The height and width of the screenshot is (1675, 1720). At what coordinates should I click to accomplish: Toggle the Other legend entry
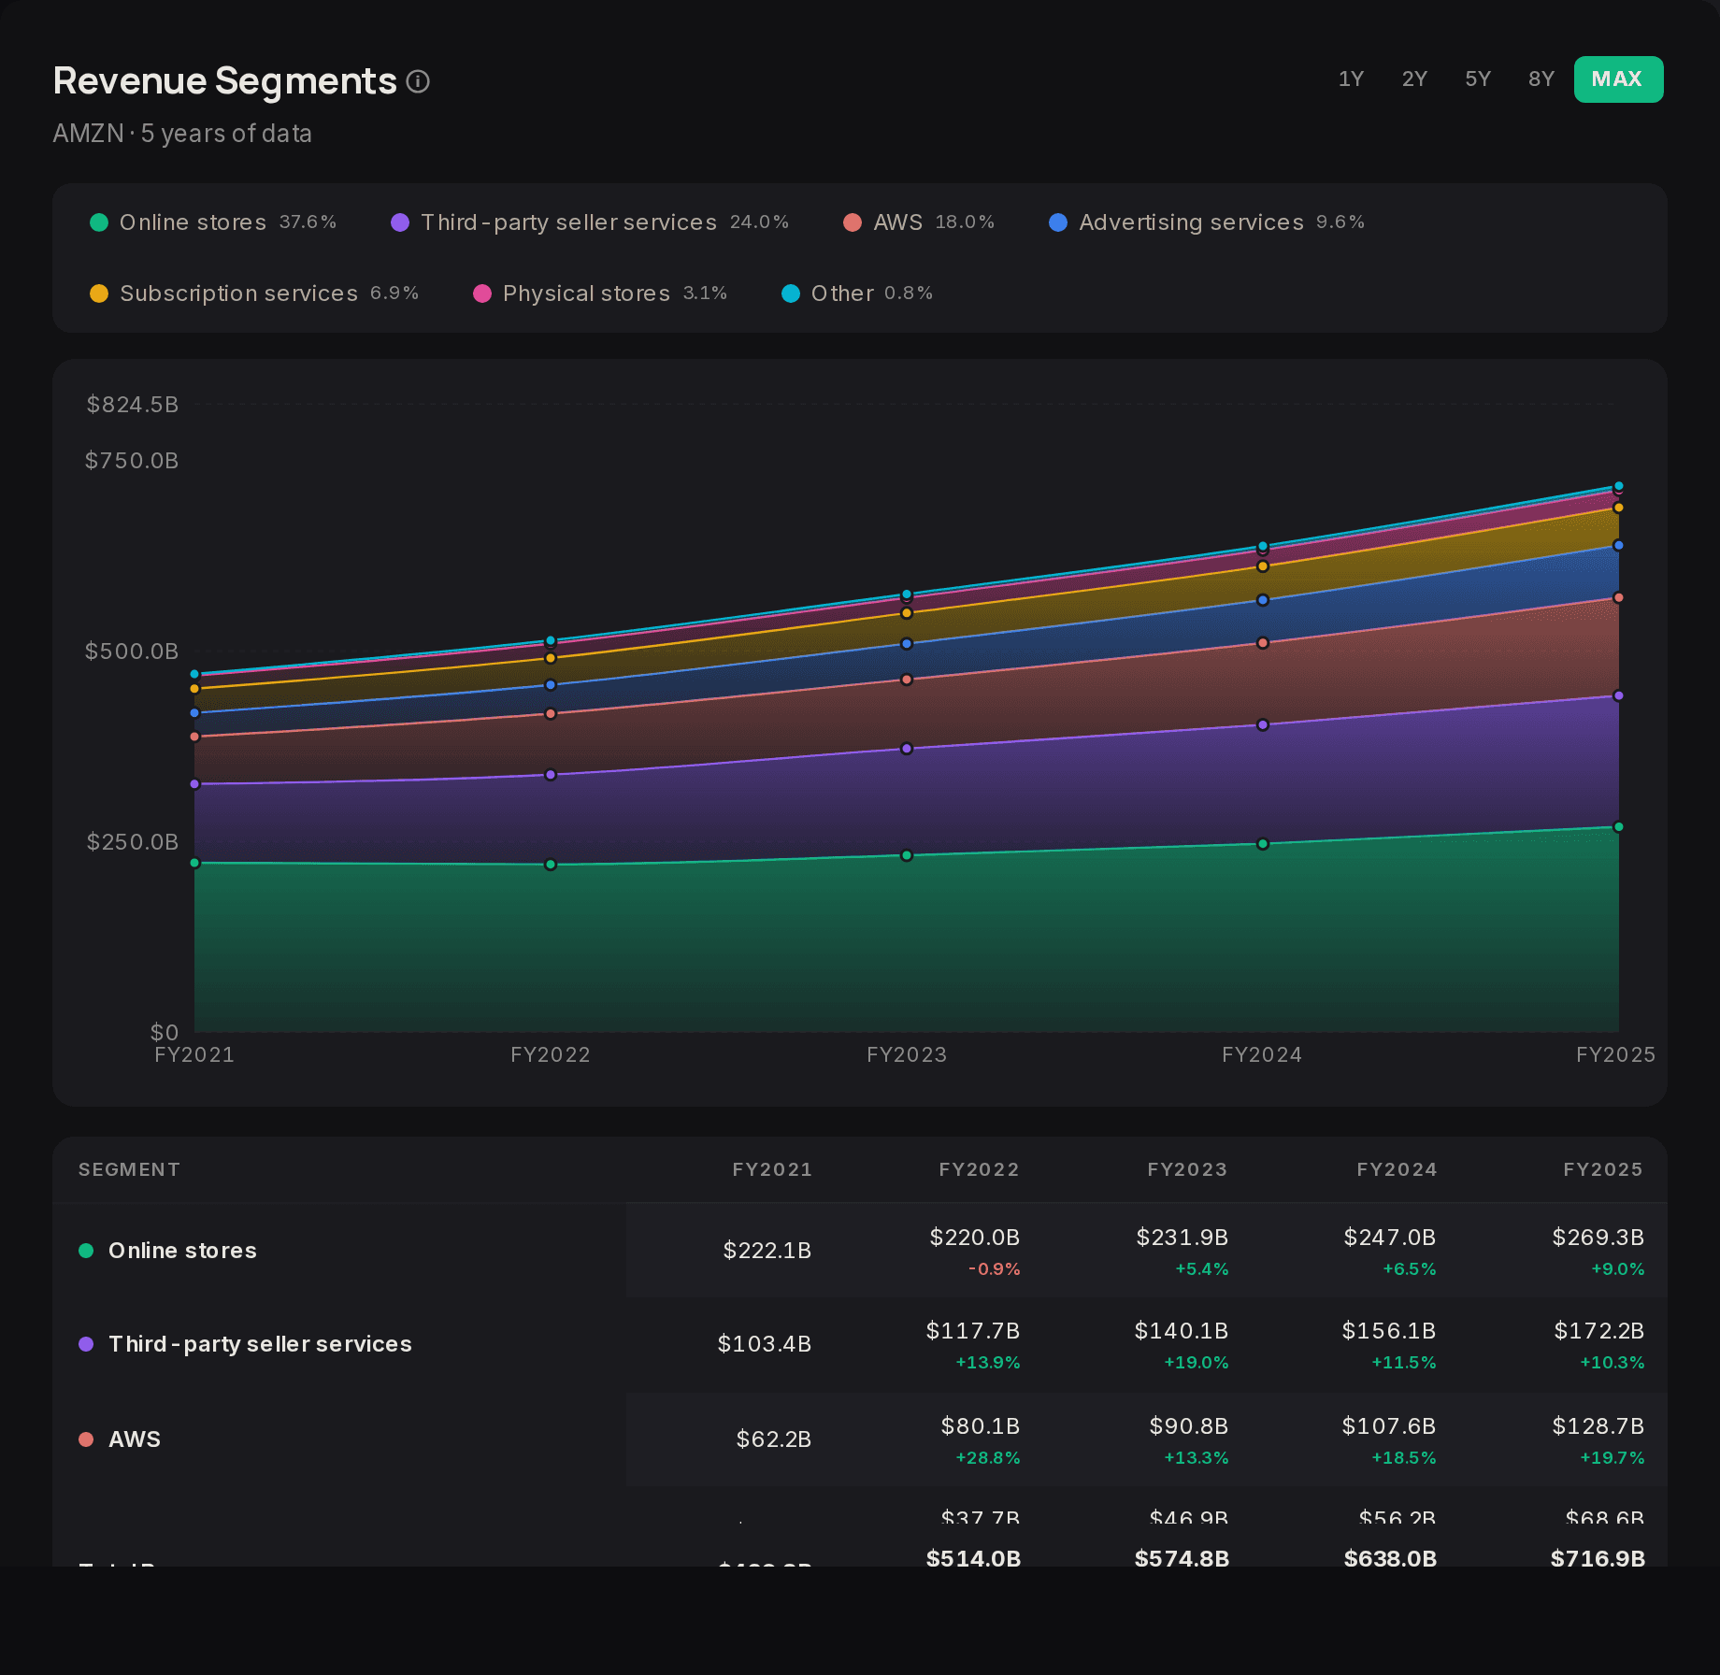point(857,293)
